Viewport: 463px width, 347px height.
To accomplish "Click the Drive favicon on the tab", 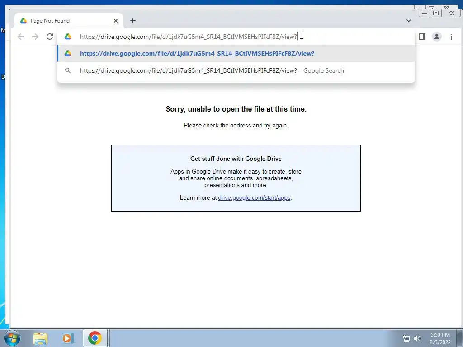I will pyautogui.click(x=24, y=21).
